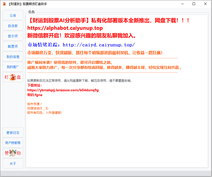The height and width of the screenshot is (177, 212).
Task: View the 更新日志 update log
Action: (x=13, y=132)
